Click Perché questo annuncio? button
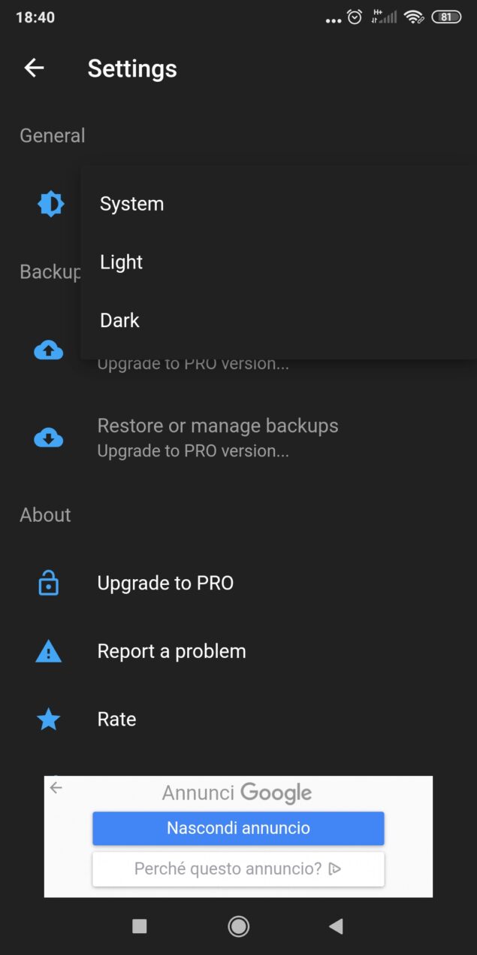The width and height of the screenshot is (477, 955). 238,869
